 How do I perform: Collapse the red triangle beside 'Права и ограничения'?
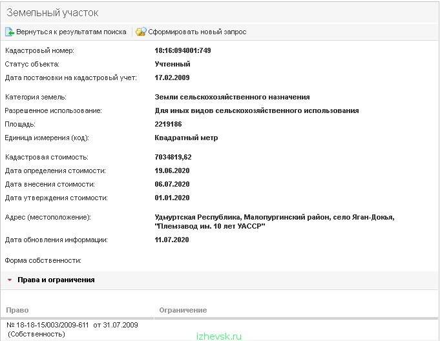[10, 280]
